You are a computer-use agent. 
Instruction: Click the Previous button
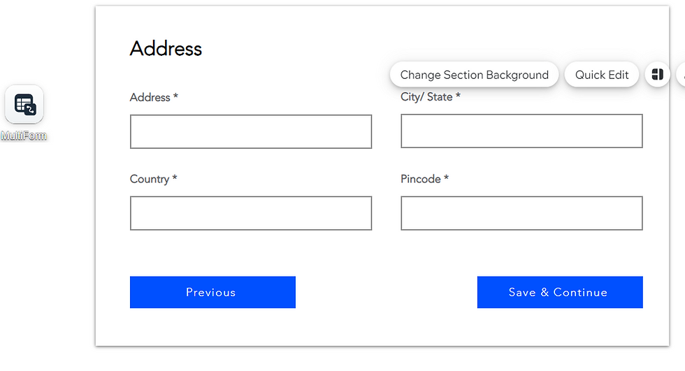click(x=212, y=292)
